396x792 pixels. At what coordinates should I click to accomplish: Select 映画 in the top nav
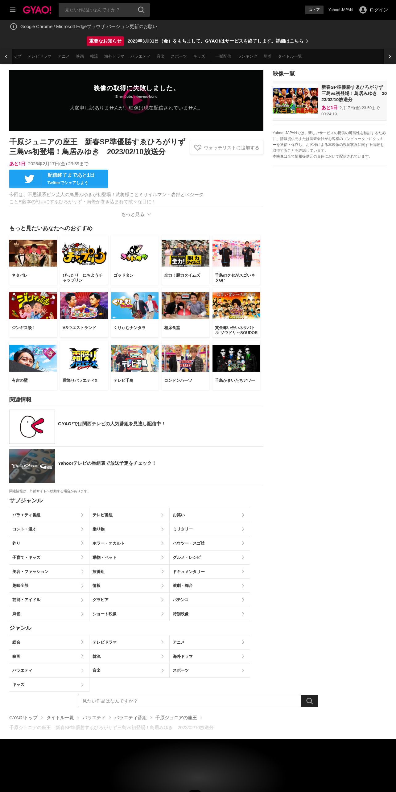point(80,56)
